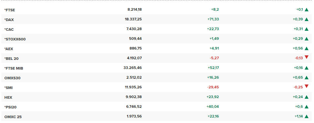
Task: Open the OMXS30 index row label
Action: point(12,78)
